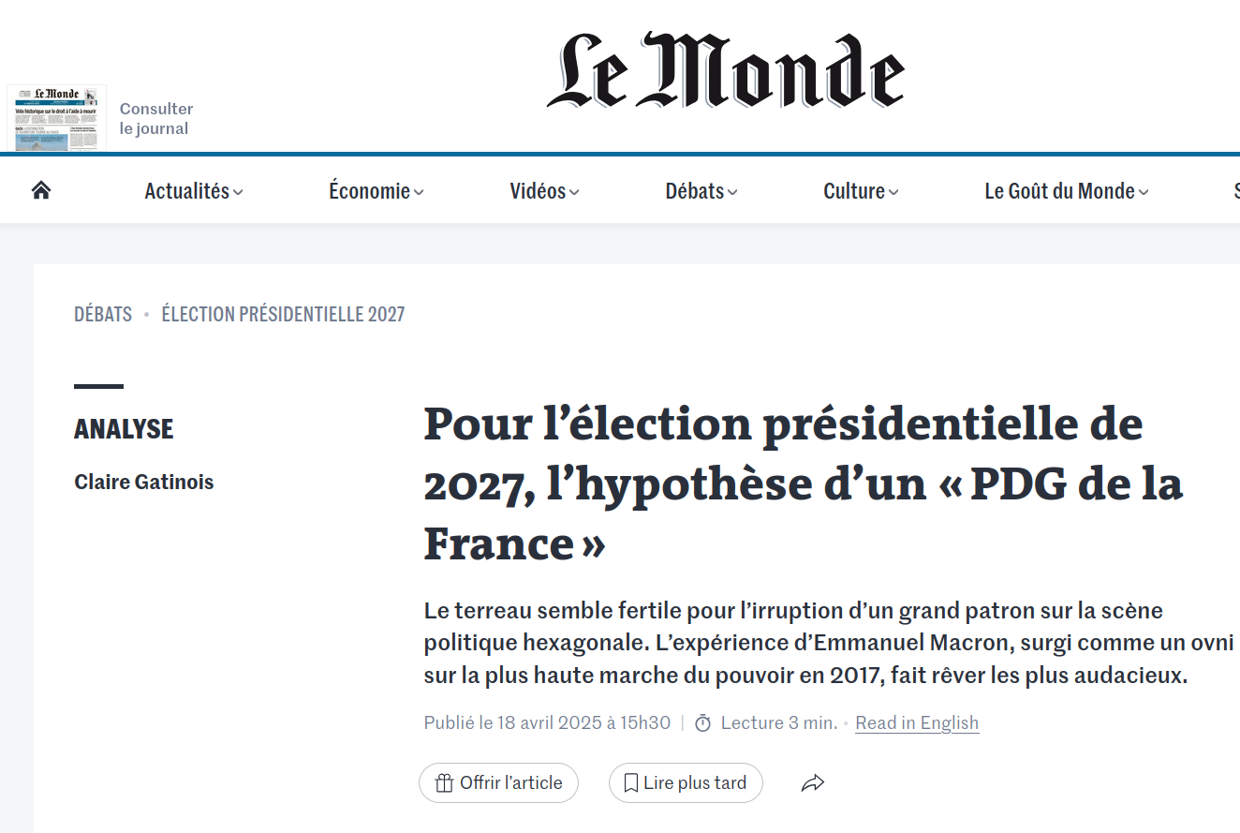
Task: Click the bookmark icon on Lire plus tard
Action: (631, 783)
